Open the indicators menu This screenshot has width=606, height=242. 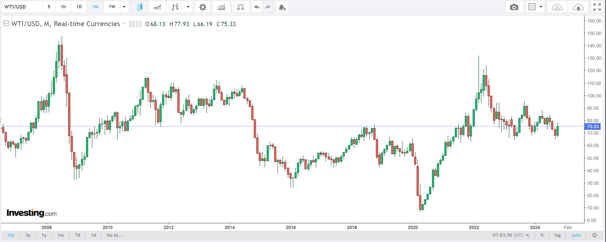click(221, 7)
